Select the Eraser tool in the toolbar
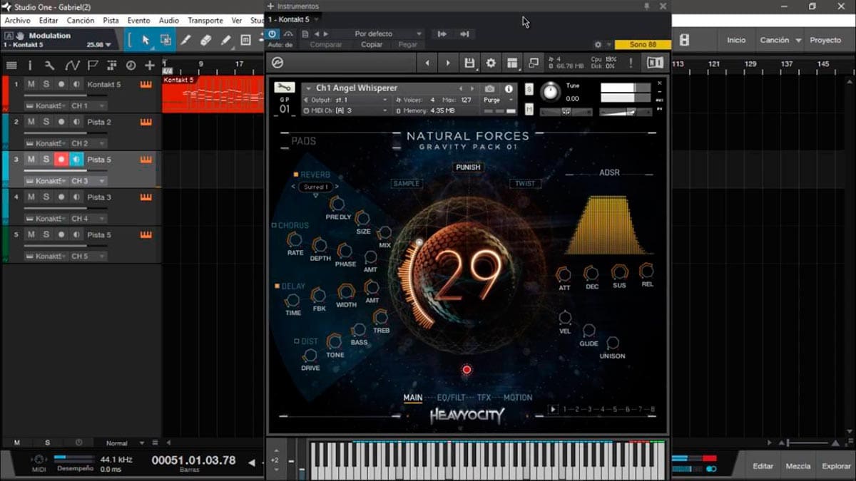 coord(206,40)
